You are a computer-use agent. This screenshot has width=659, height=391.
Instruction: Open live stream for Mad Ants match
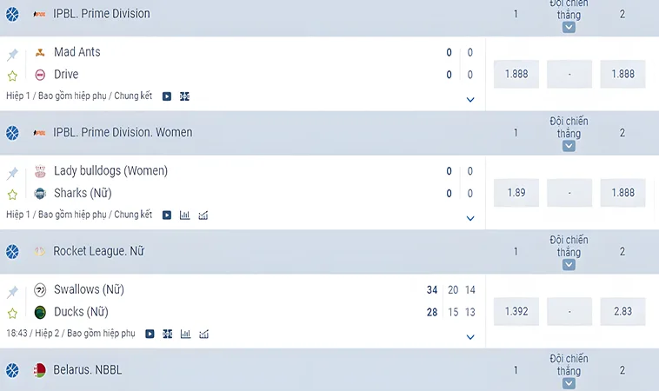click(167, 96)
